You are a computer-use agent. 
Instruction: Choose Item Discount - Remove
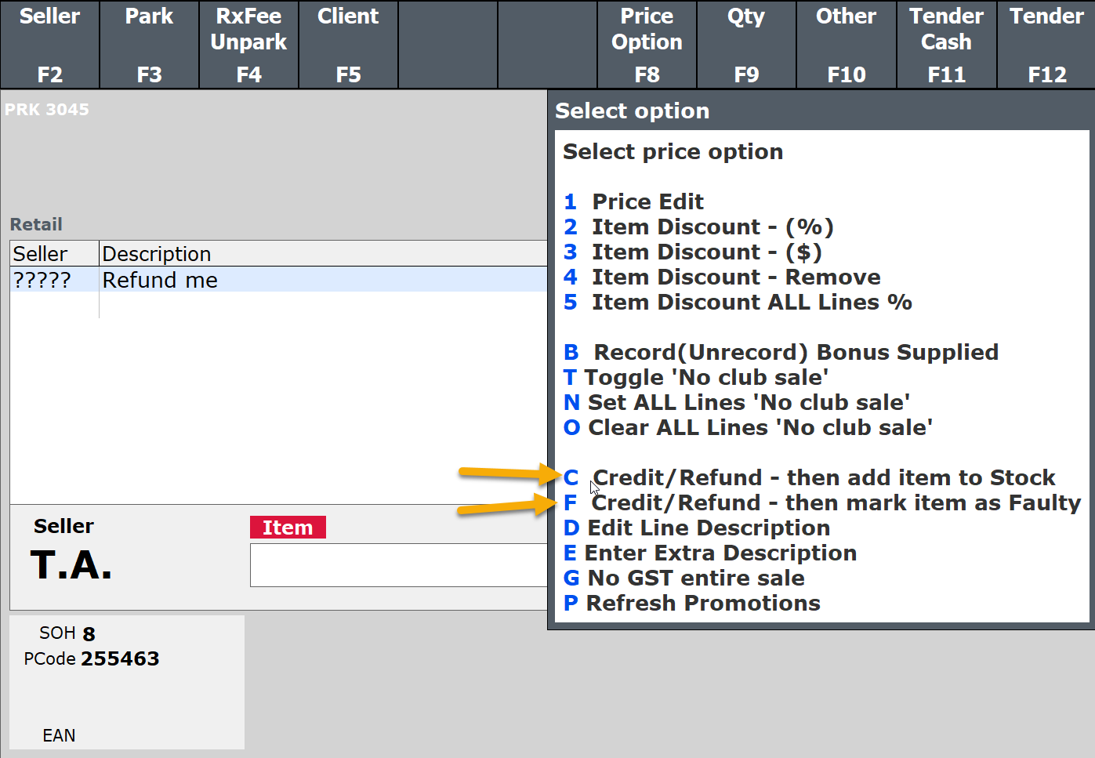(x=735, y=277)
